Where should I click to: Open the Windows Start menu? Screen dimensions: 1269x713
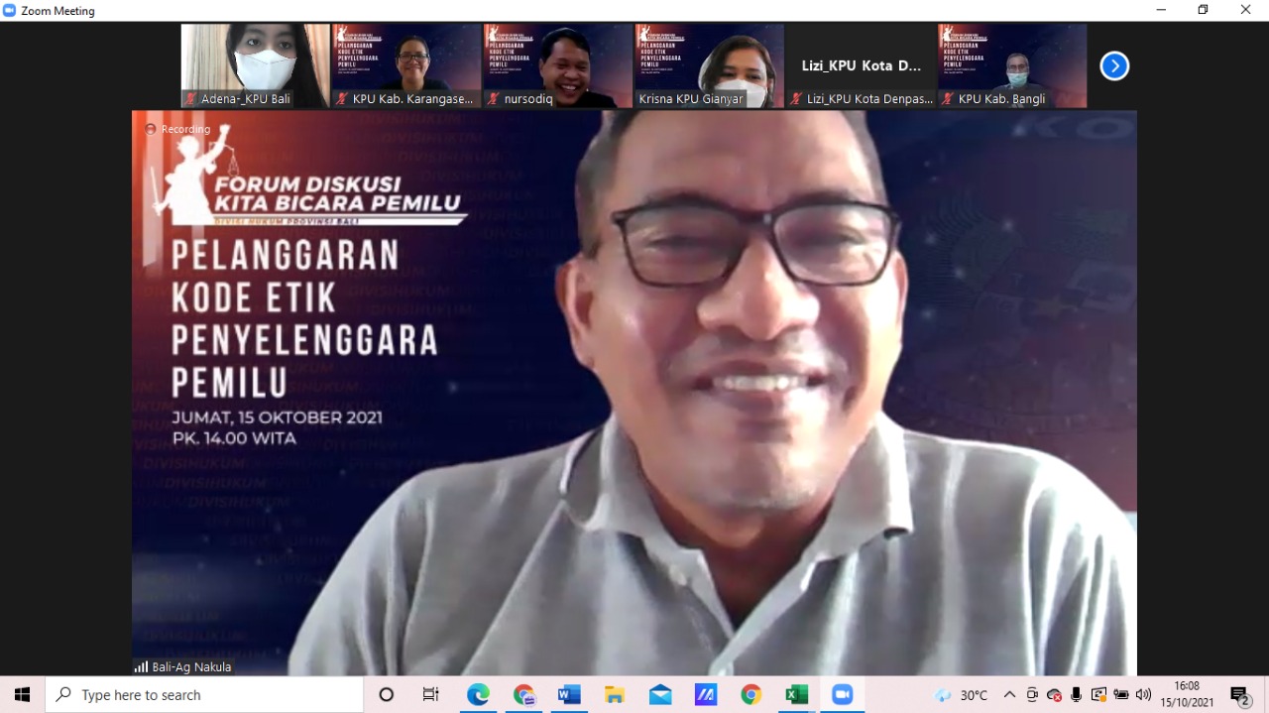[x=22, y=695]
